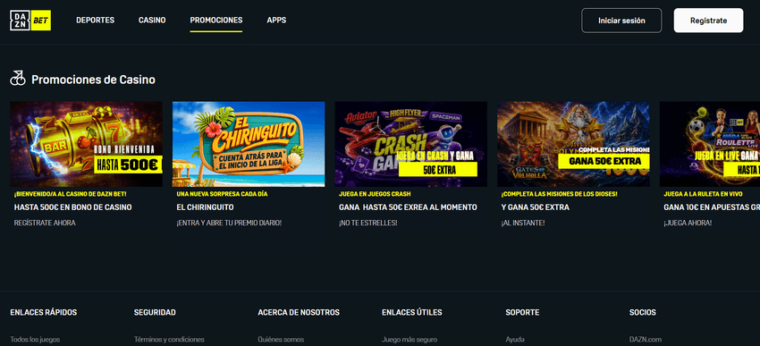Click the 'GANA 10€ EN APUESTAS' title
Screen dimensions: 760x346
click(712, 207)
